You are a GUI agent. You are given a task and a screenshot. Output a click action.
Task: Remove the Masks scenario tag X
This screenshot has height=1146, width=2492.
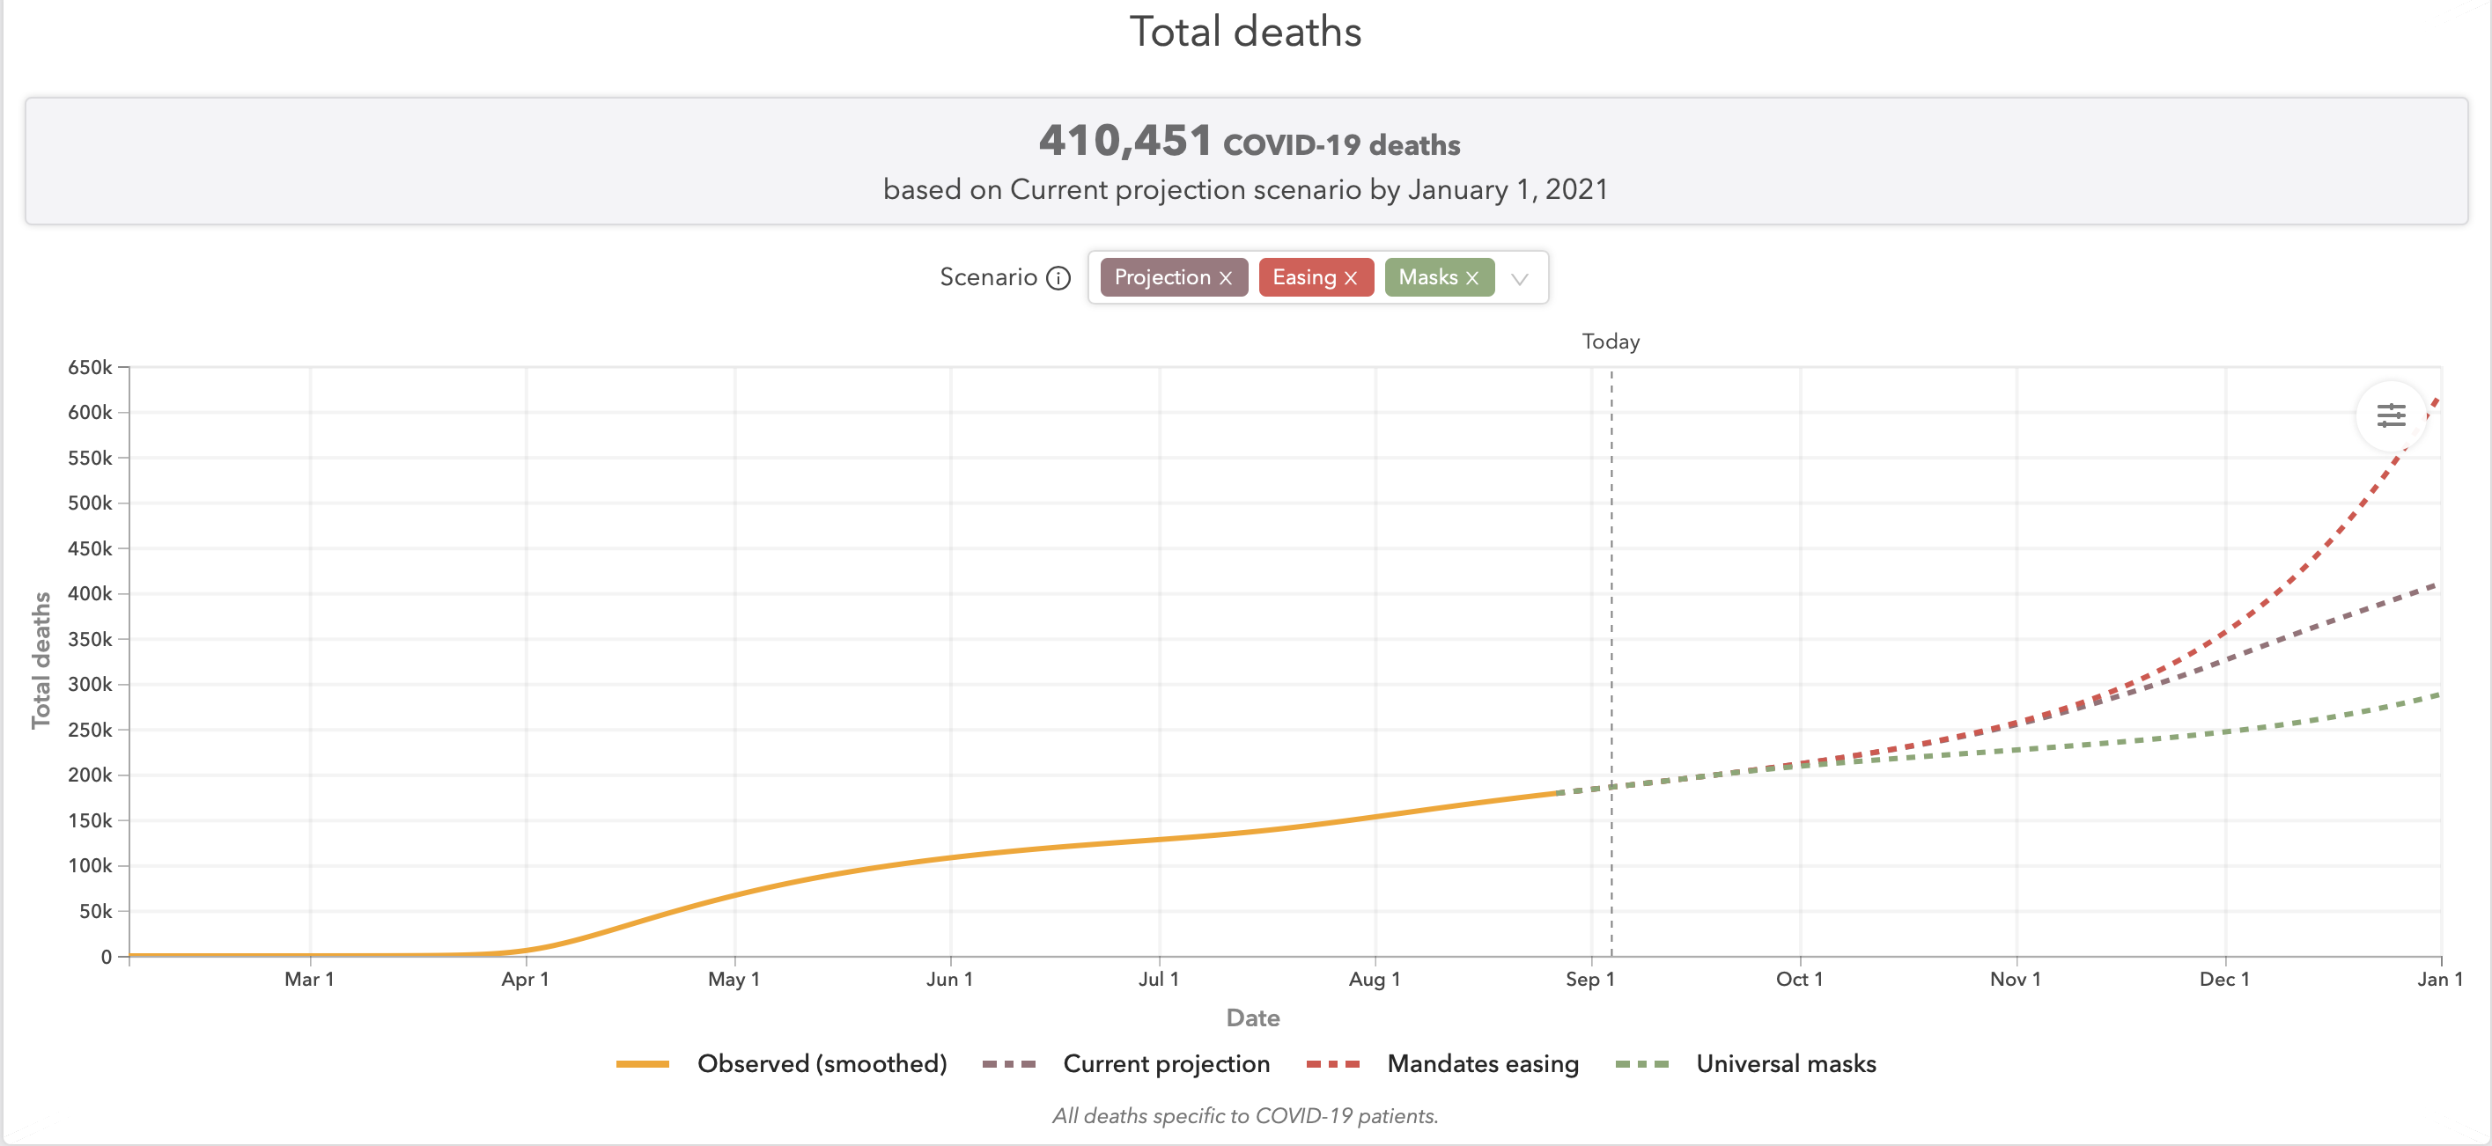(x=1471, y=278)
